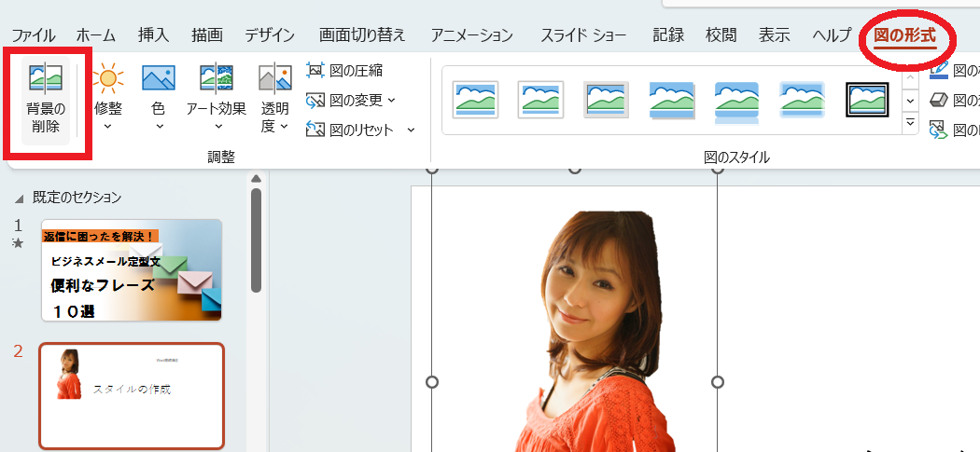The image size is (980, 452).
Task: Go to the next row of picture styles
Action: 910,100
